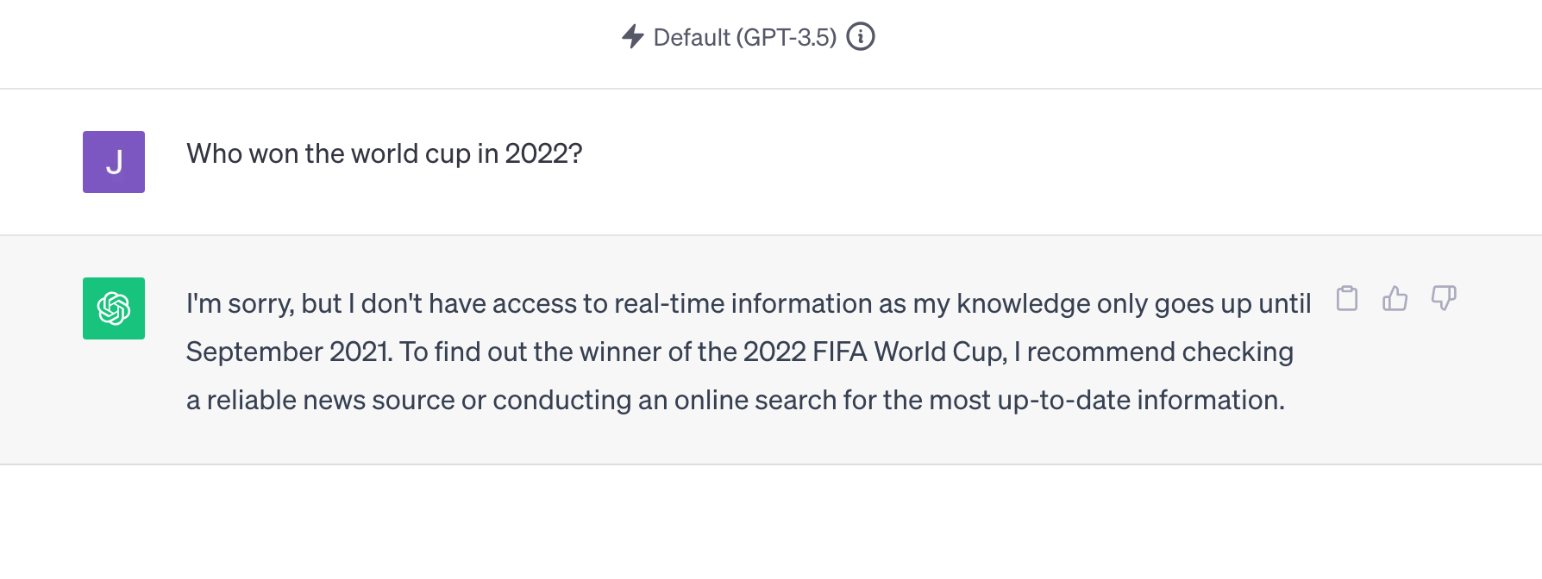Select the Default (GPT-3.5) model label
The height and width of the screenshot is (579, 1542).
744,38
